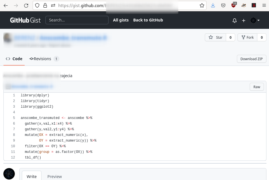Bookmark this page with the star icon
The image size is (269, 180).
coord(202,5)
